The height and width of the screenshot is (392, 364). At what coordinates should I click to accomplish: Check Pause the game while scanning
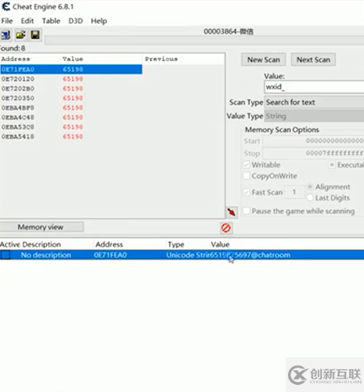pos(247,210)
